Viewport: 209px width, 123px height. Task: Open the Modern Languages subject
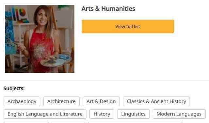(x=179, y=114)
